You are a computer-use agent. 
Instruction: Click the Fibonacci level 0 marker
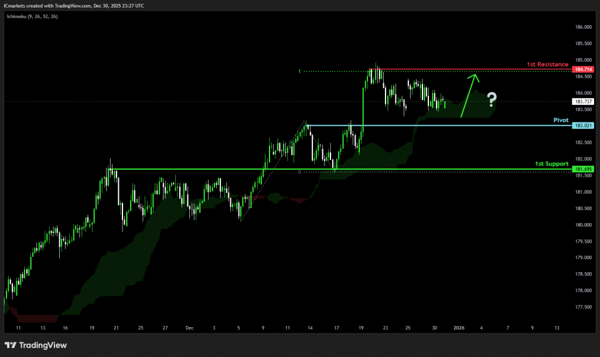pyautogui.click(x=299, y=172)
